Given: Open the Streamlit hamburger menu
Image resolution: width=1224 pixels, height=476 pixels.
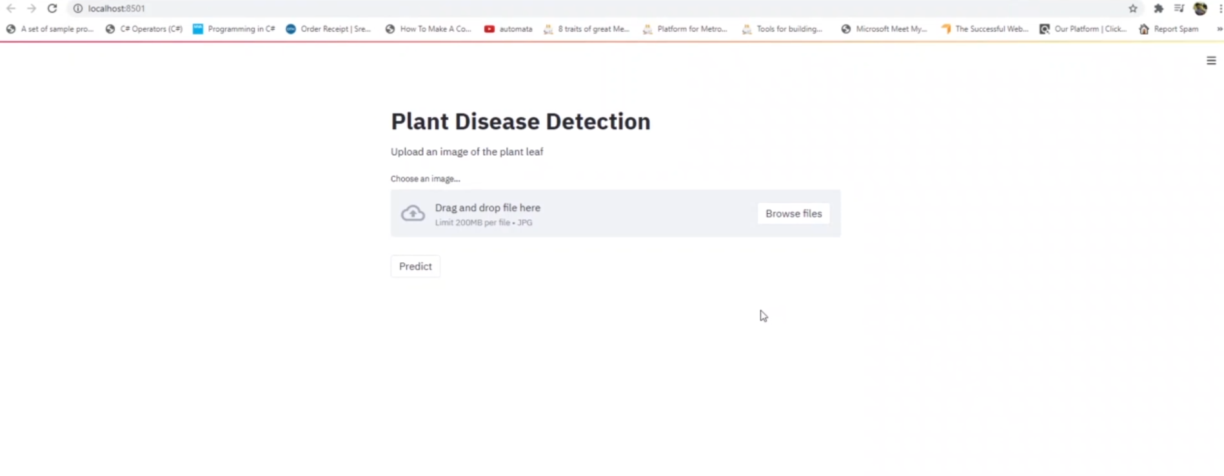Looking at the screenshot, I should [x=1211, y=61].
